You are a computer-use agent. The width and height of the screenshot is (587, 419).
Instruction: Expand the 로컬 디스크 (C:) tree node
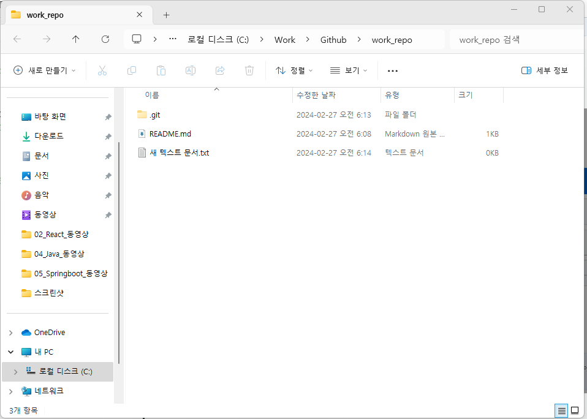(x=15, y=372)
